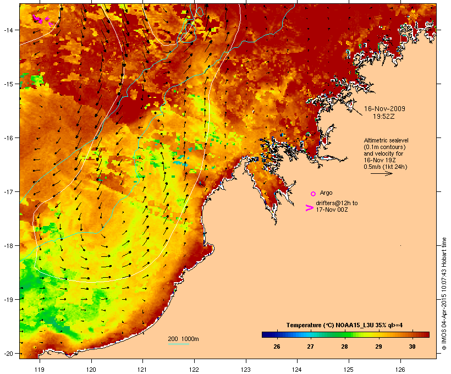Click the colorbar value 27
Image resolution: width=451 pixels, height=374 pixels.
310,346
